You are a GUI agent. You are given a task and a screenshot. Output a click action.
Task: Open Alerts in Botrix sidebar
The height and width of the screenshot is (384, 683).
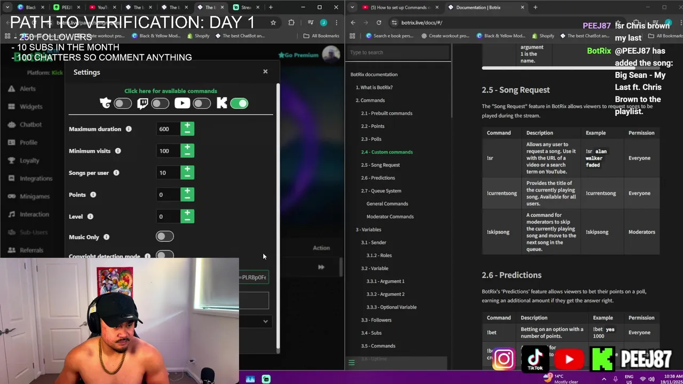pyautogui.click(x=27, y=89)
